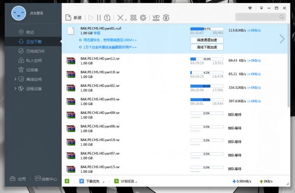
Task: Click the 397.63KB/s speed of part03
Action: [x=237, y=101]
